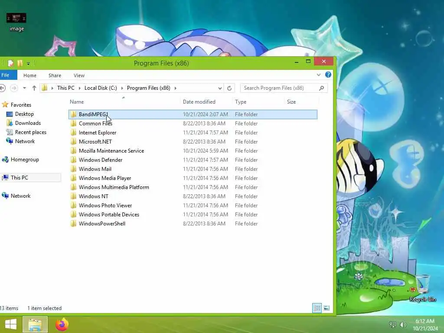Image resolution: width=444 pixels, height=333 pixels.
Task: Select Windows Multimedia Platform folder name
Action: [114, 187]
